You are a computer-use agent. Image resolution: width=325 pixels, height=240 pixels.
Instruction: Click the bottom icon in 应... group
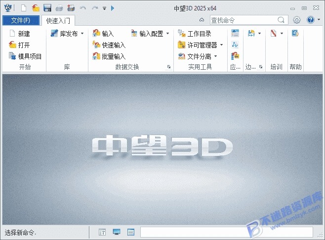(x=235, y=56)
